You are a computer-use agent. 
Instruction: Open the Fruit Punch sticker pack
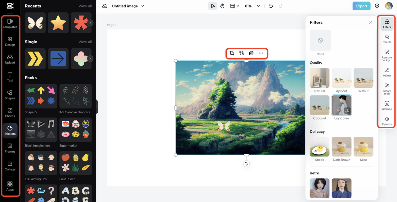75,163
